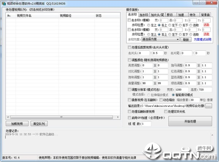Click 对比调整 minimum field
This screenshot has width=219, height=162.
(x=147, y=71)
